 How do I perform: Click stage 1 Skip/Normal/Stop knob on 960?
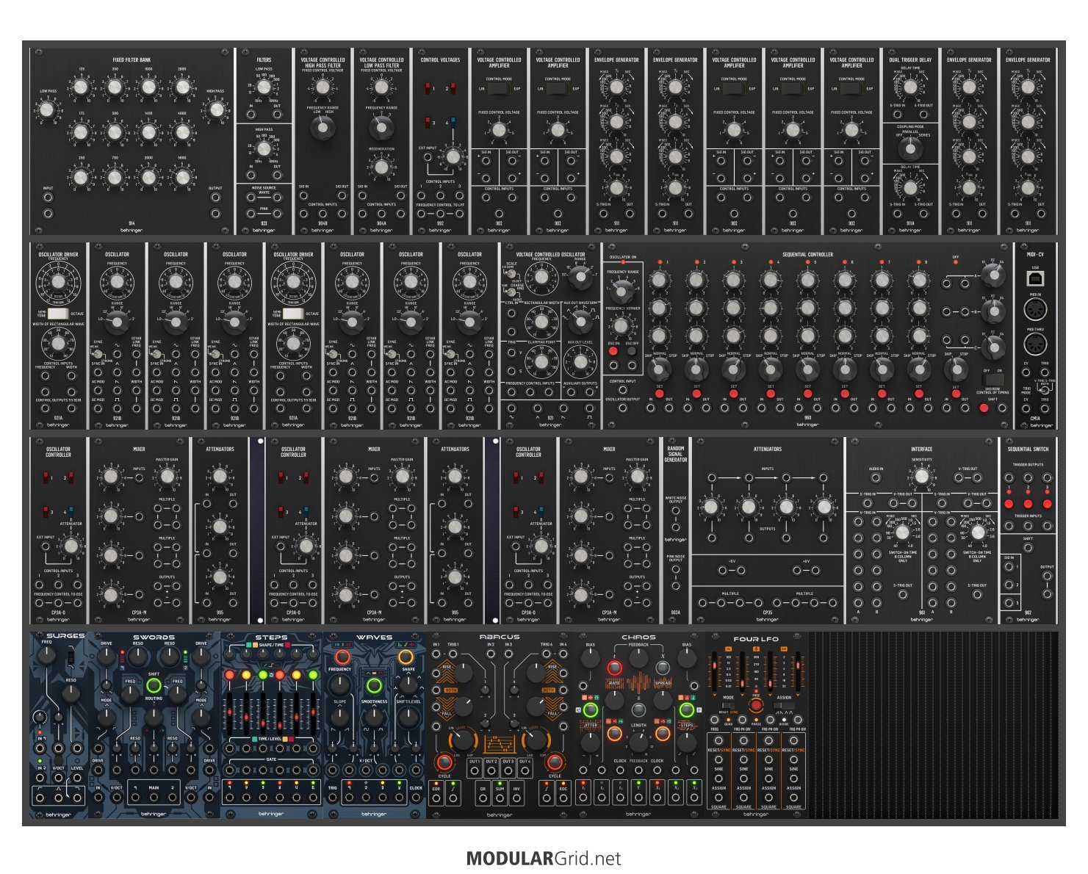pyautogui.click(x=660, y=368)
